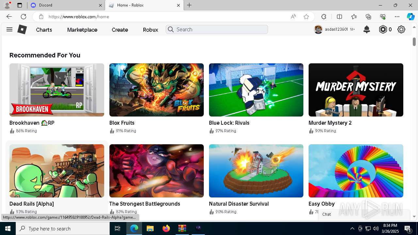Launch Firefox from the taskbar
Screen dimensions: 418x235
(x=166, y=228)
